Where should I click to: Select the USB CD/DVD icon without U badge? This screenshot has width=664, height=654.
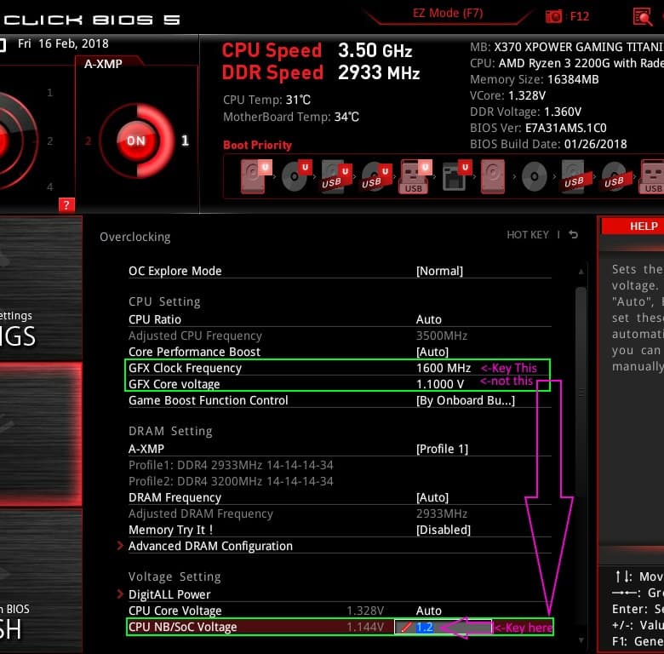point(616,177)
